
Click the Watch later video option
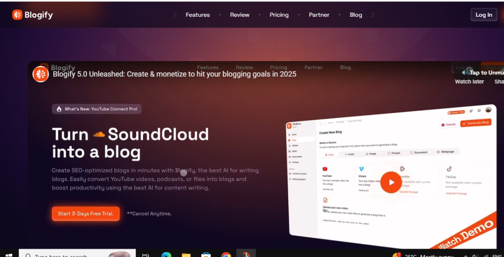coord(469,82)
